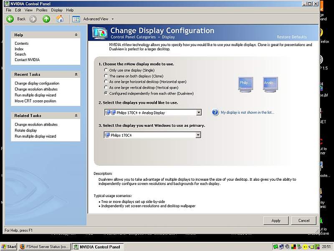334x251 pixels.
Task: Open the Display menu
Action: 57,10
